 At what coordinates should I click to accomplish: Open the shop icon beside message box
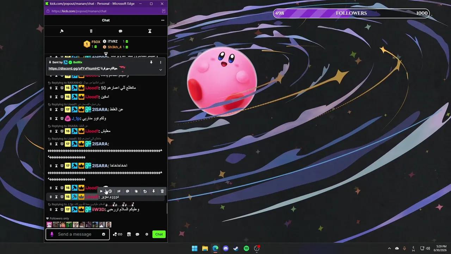(x=129, y=234)
